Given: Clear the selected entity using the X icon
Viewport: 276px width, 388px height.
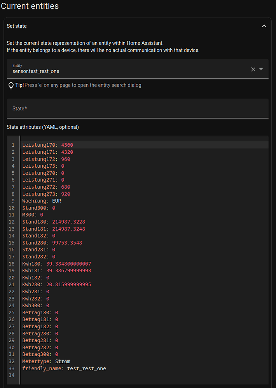Looking at the screenshot, I should 253,69.
